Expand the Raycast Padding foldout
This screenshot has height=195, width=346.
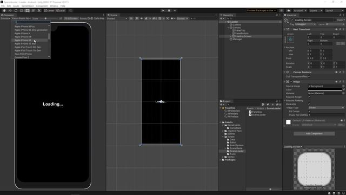pyautogui.click(x=285, y=101)
